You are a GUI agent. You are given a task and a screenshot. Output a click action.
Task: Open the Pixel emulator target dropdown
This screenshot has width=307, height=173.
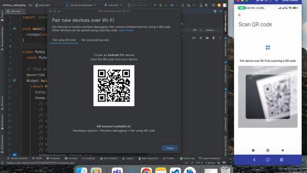click(x=139, y=5)
